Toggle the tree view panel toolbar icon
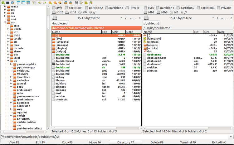The height and width of the screenshot is (145, 234). coord(33,2)
